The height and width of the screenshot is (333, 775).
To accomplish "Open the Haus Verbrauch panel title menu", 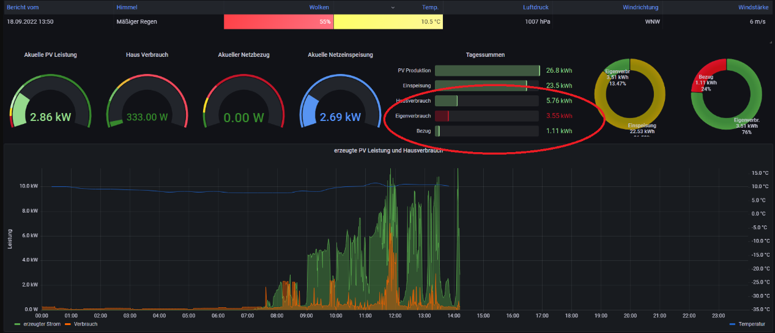I will 147,54.
